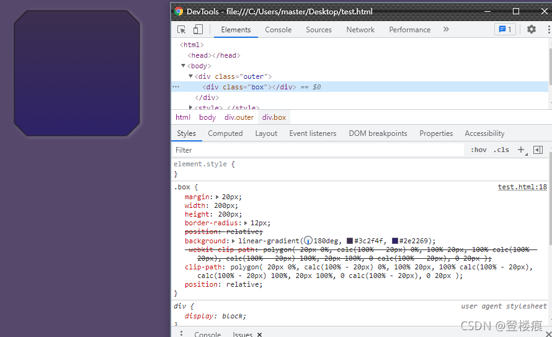552x337 pixels.
Task: Open the Console drawer tab
Action: point(207,334)
